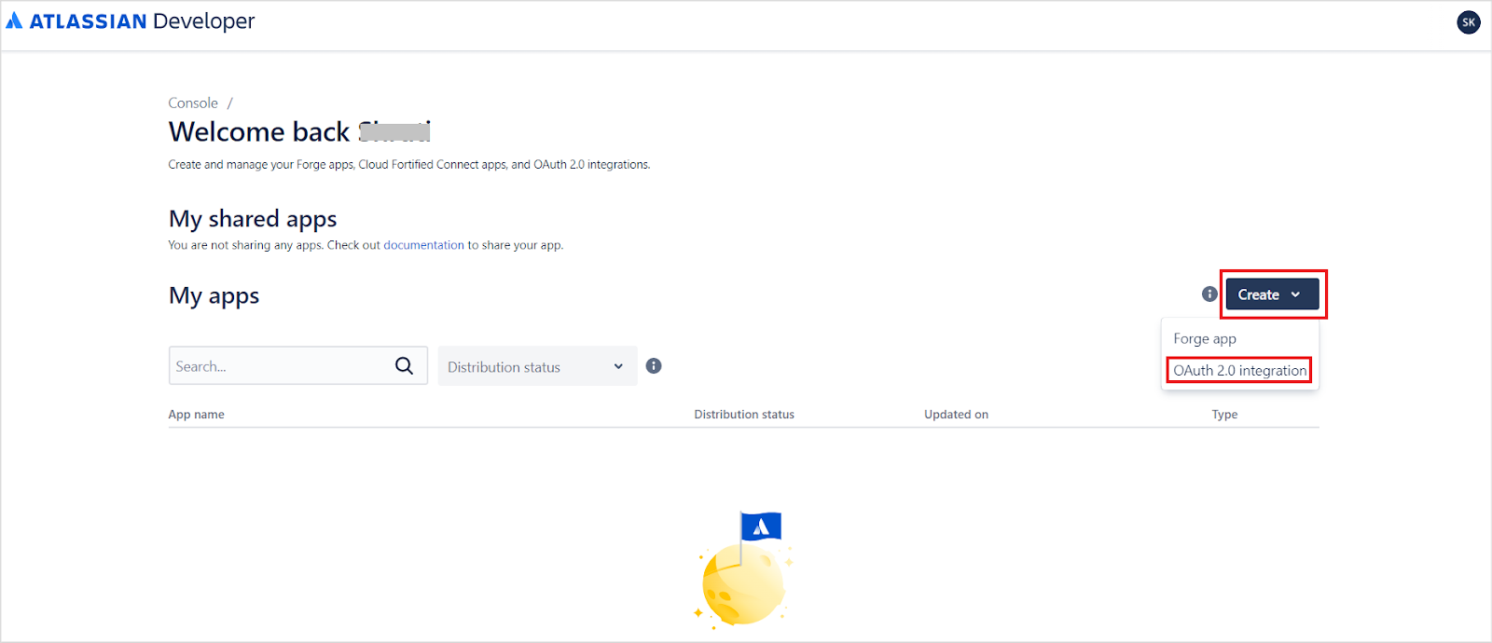Choose OAuth 2.0 integration option
Screen dimensions: 1492x643
pos(1239,370)
